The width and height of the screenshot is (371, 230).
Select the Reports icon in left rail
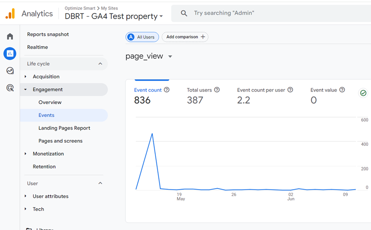click(x=10, y=53)
